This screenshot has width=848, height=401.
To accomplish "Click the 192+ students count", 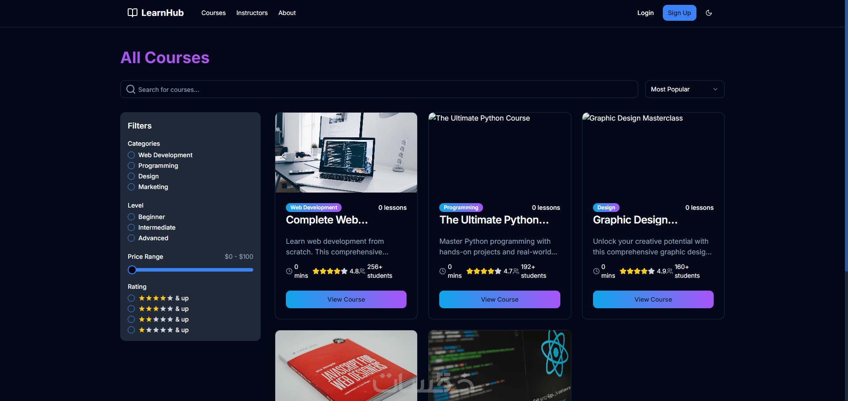I will point(533,271).
